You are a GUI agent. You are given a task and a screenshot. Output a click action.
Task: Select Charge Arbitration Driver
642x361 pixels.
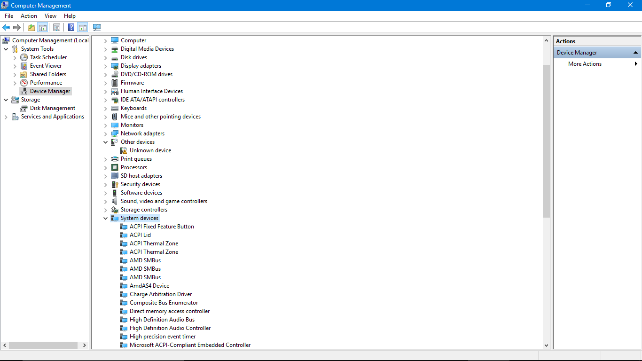click(161, 294)
